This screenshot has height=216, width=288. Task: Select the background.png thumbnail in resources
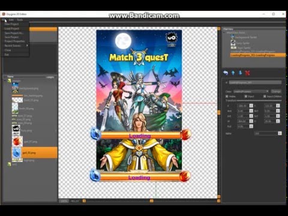(x=15, y=88)
